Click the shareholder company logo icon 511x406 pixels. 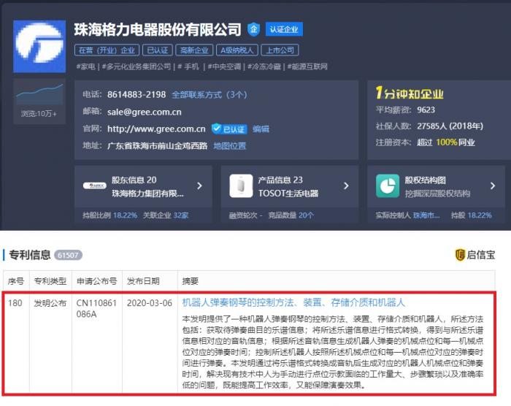coord(94,186)
